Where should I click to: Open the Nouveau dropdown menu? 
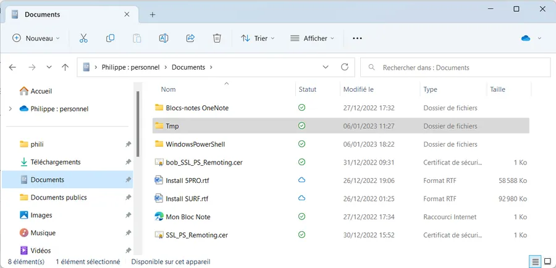(x=36, y=38)
